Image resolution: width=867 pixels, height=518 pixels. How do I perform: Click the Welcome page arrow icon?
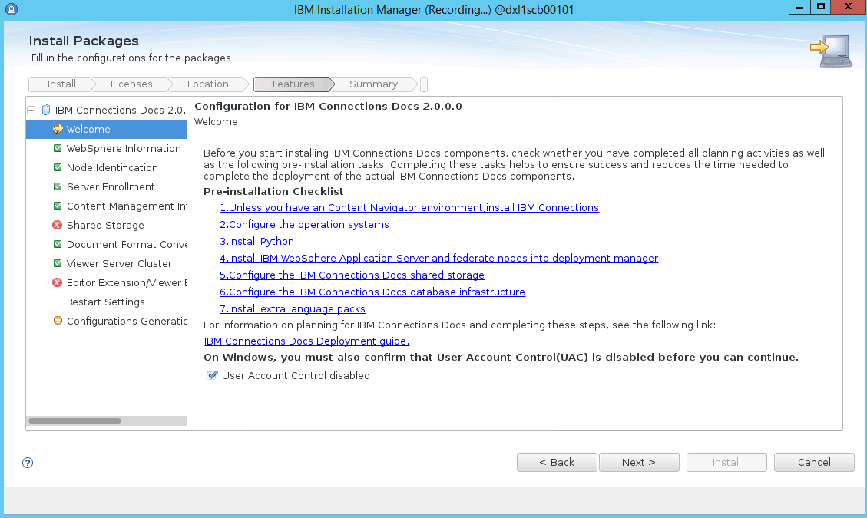(58, 130)
